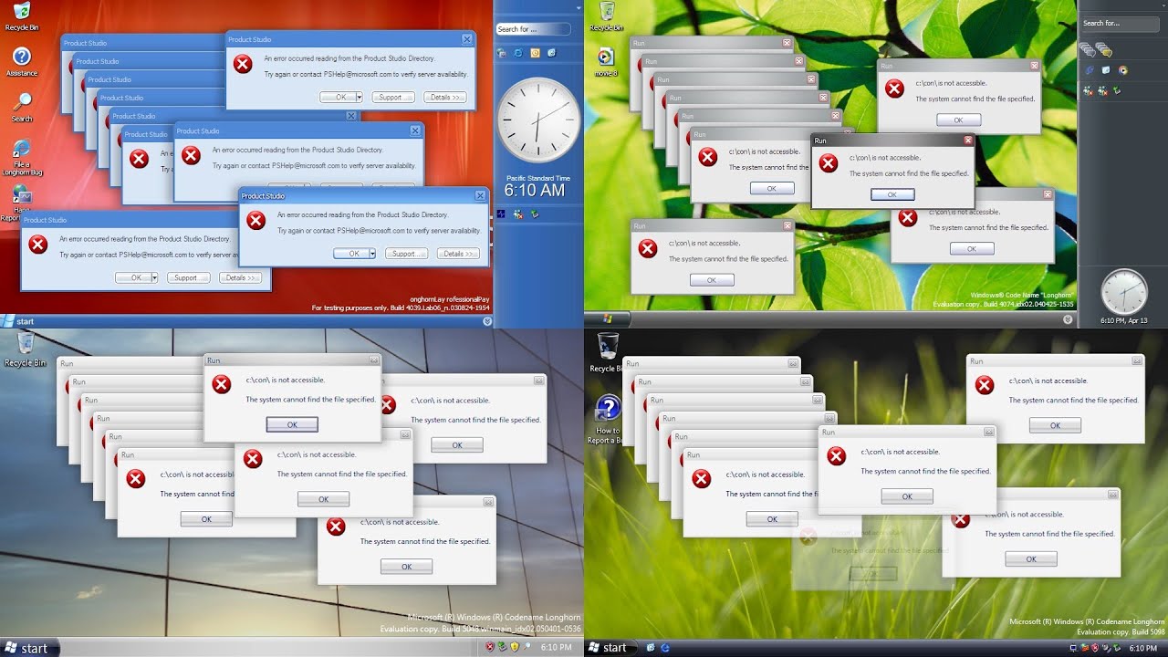The width and height of the screenshot is (1168, 657).
Task: Click green arrow tray icon in dark sidebar
Action: (x=1117, y=90)
